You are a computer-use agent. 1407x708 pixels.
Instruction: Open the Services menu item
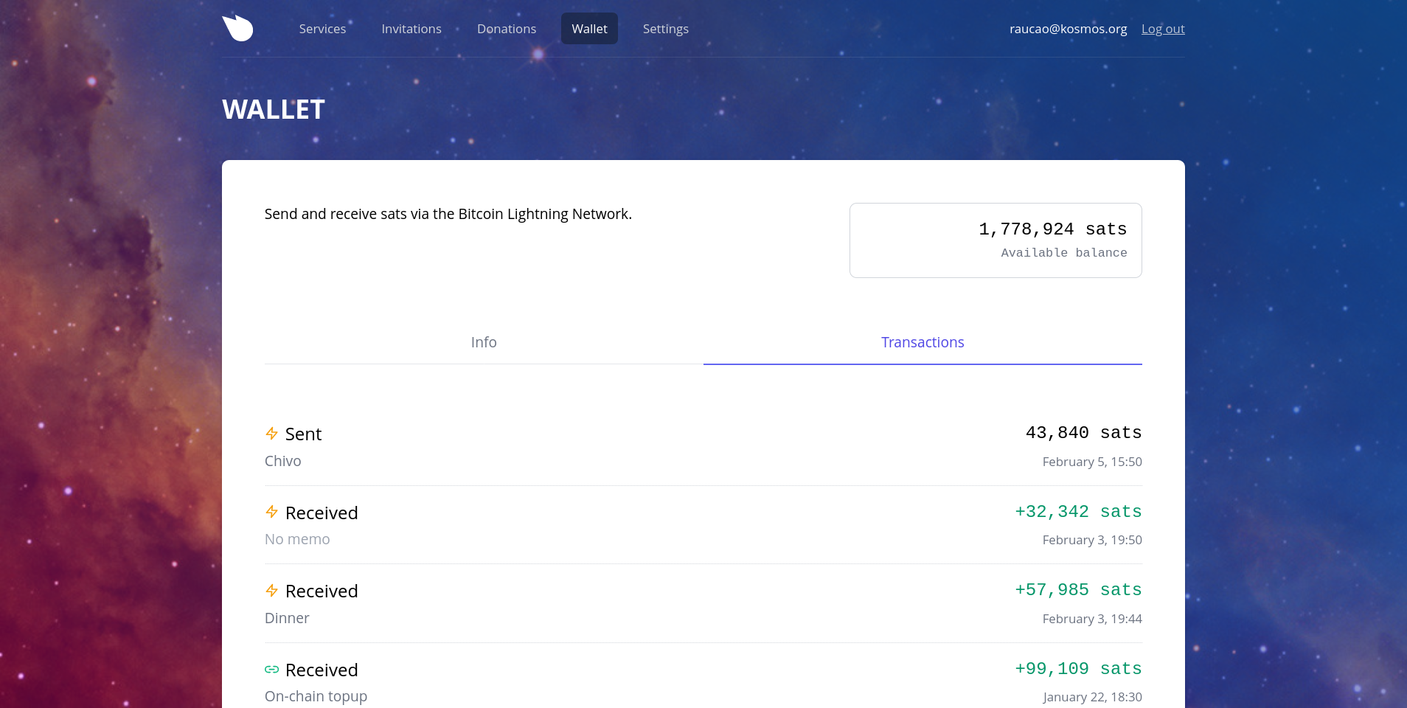[x=322, y=29]
